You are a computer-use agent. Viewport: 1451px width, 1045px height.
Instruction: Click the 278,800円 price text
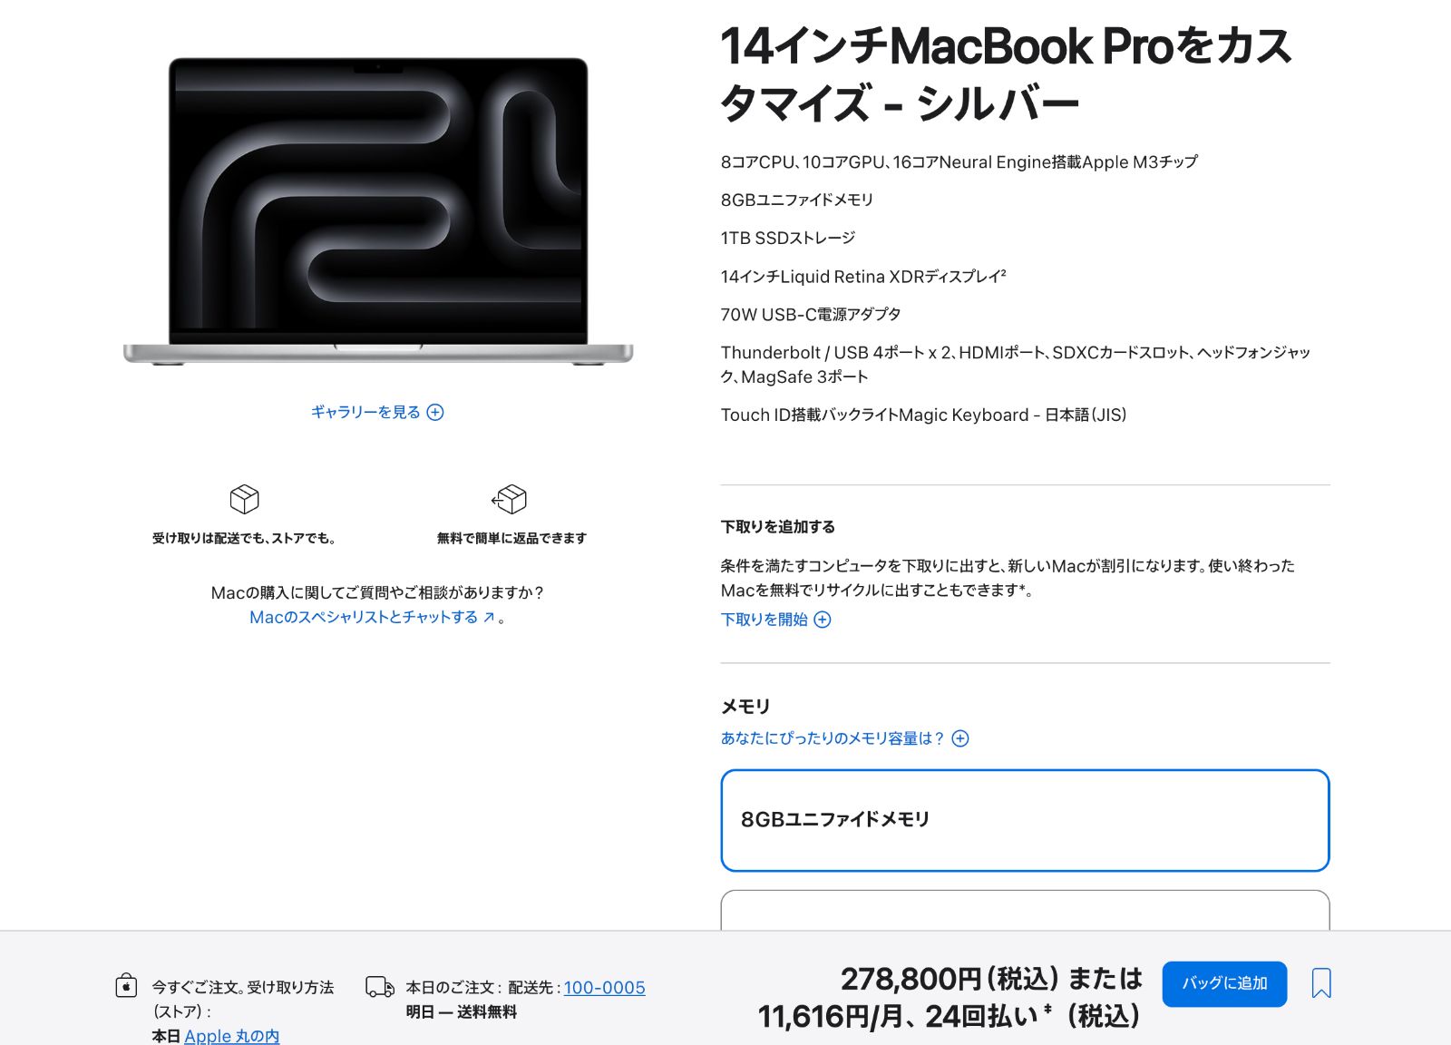click(911, 979)
